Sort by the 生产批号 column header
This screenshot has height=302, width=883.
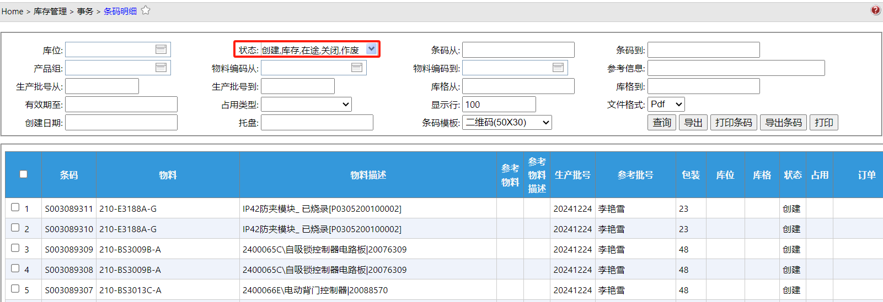[572, 175]
